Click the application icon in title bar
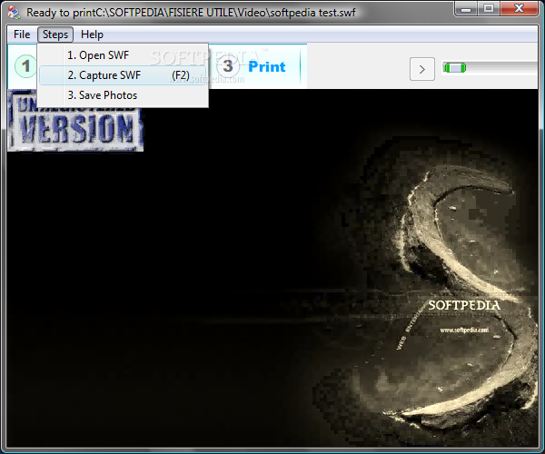 point(15,13)
